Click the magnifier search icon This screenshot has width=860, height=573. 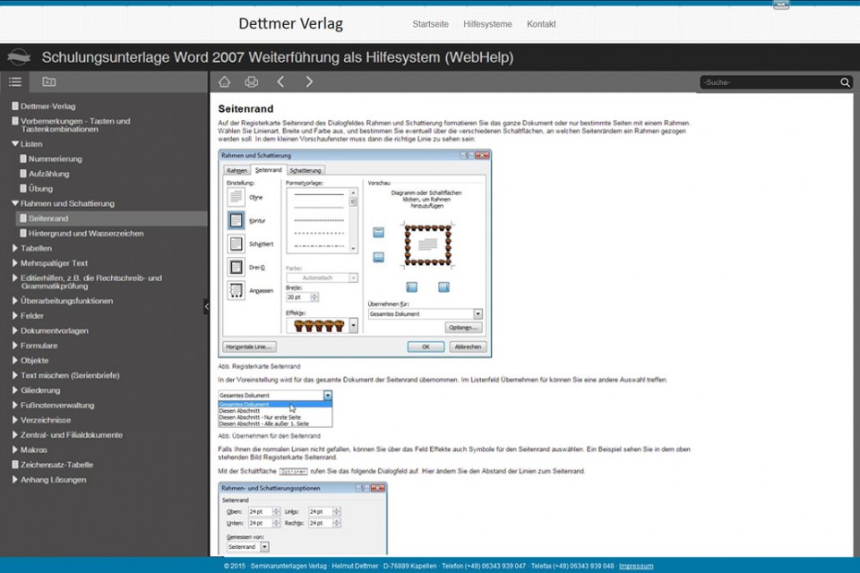tap(845, 82)
